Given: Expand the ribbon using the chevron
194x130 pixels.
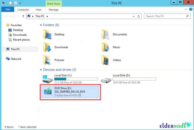Looking at the screenshot, I should tap(186, 10).
